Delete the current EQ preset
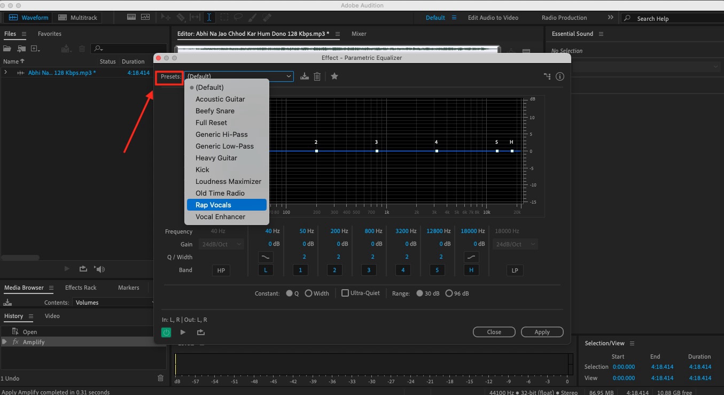This screenshot has width=724, height=395. coord(317,76)
